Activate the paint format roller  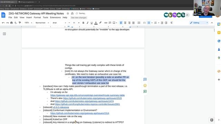tap(20, 23)
